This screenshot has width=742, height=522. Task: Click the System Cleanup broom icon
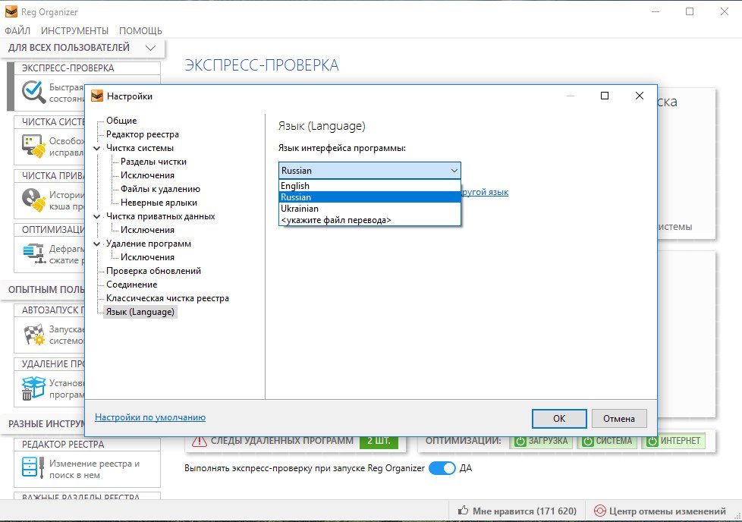point(33,146)
